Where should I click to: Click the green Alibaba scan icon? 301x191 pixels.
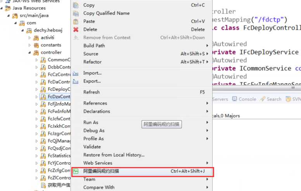tap(76, 171)
